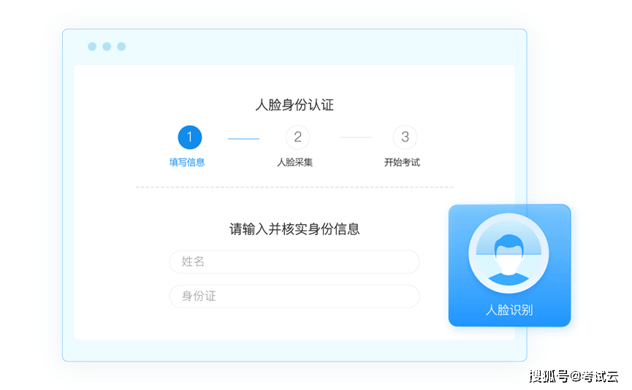Click the first window control dot
Image resolution: width=632 pixels, height=390 pixels.
(92, 47)
